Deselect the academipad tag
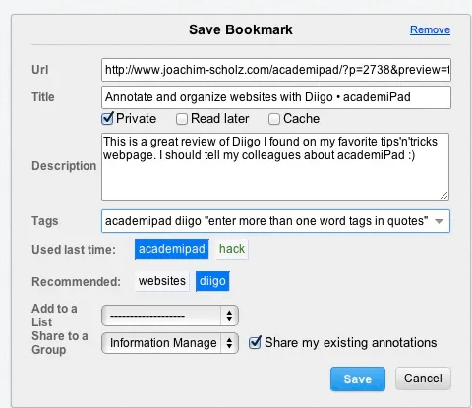The height and width of the screenshot is (408, 472). click(172, 249)
